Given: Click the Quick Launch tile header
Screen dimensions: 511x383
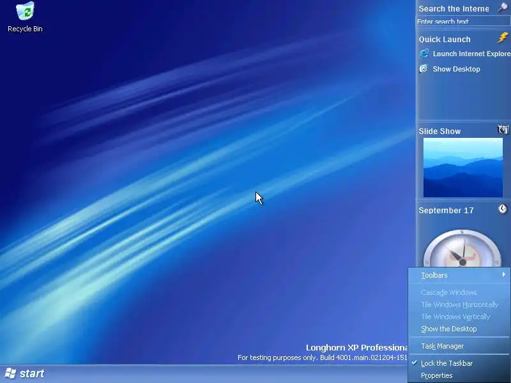Looking at the screenshot, I should click(445, 40).
